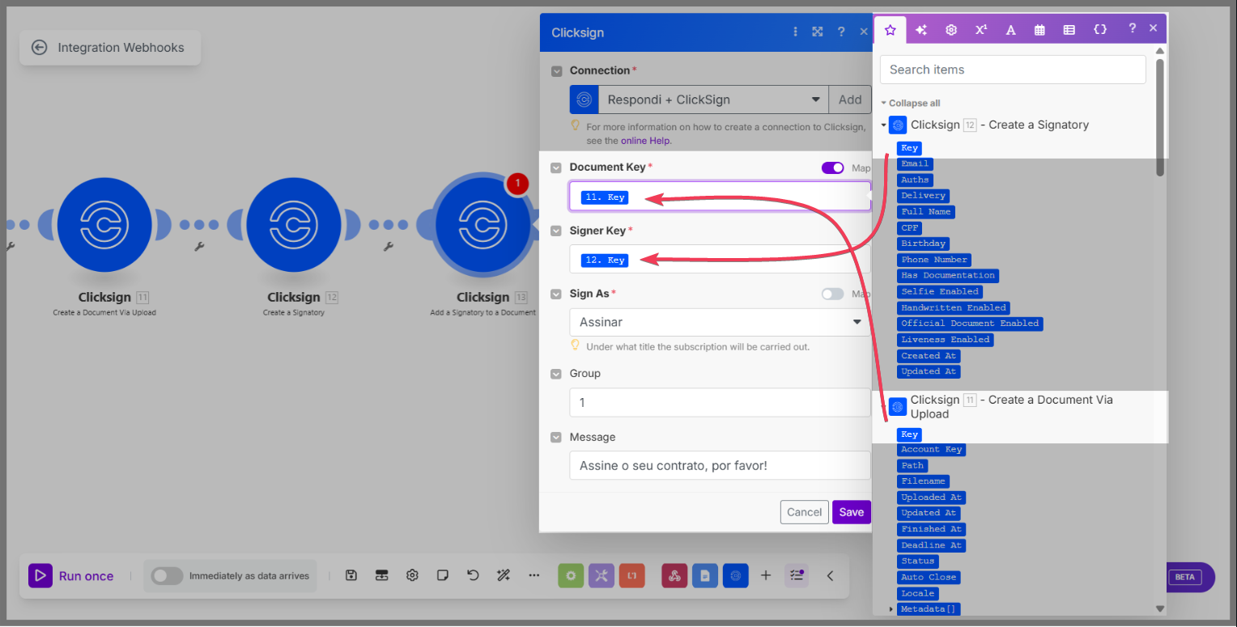Click the Undo arrow icon in the toolbar
The width and height of the screenshot is (1237, 627).
[474, 575]
